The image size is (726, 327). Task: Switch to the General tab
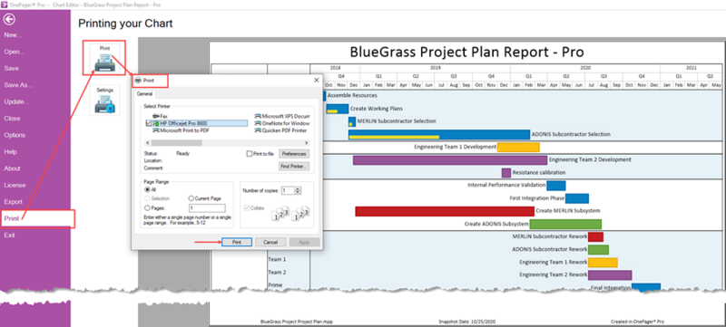point(144,94)
